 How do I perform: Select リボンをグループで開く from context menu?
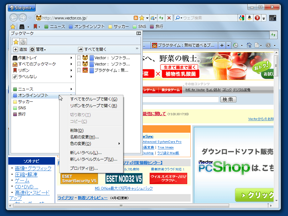(x=94, y=106)
